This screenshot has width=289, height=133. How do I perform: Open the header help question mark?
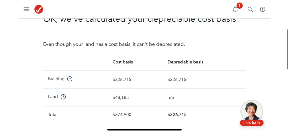coord(263,9)
